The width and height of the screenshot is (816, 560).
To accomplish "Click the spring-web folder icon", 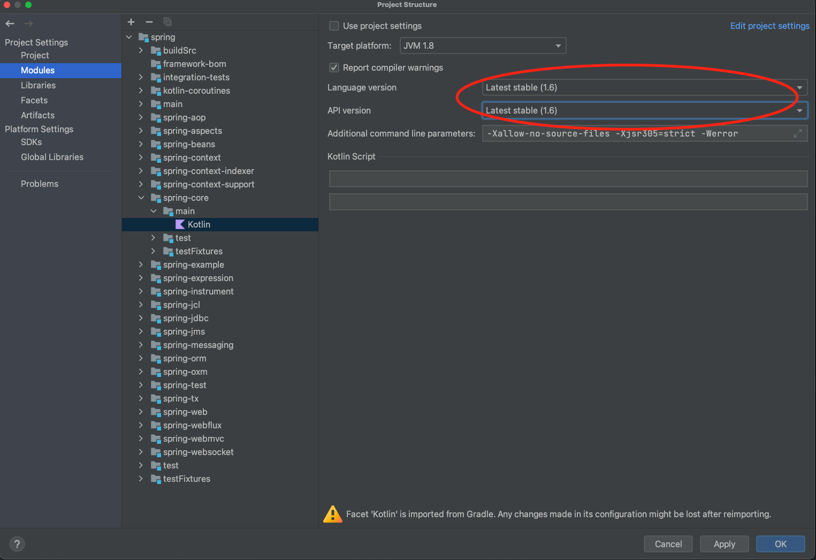I will point(156,412).
